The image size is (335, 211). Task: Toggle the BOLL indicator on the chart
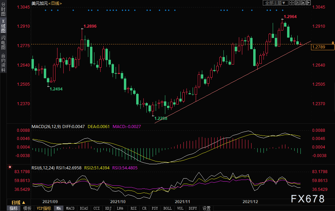click(168, 208)
